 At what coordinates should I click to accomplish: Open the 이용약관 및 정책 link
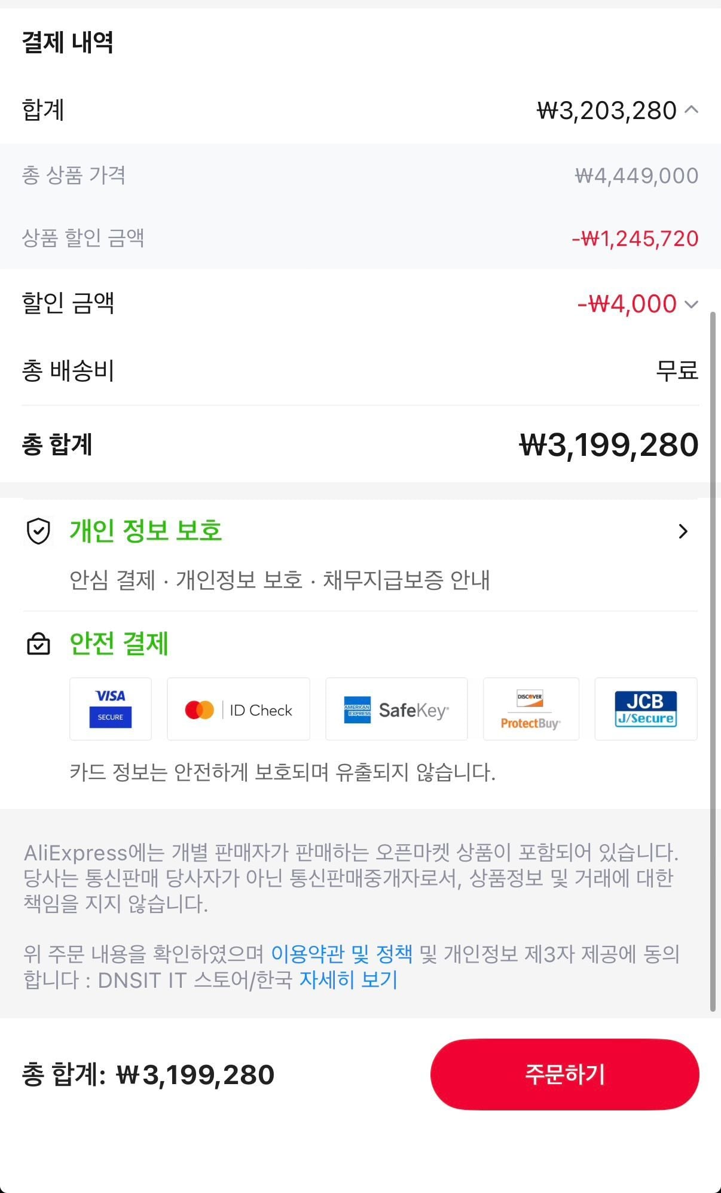(342, 954)
